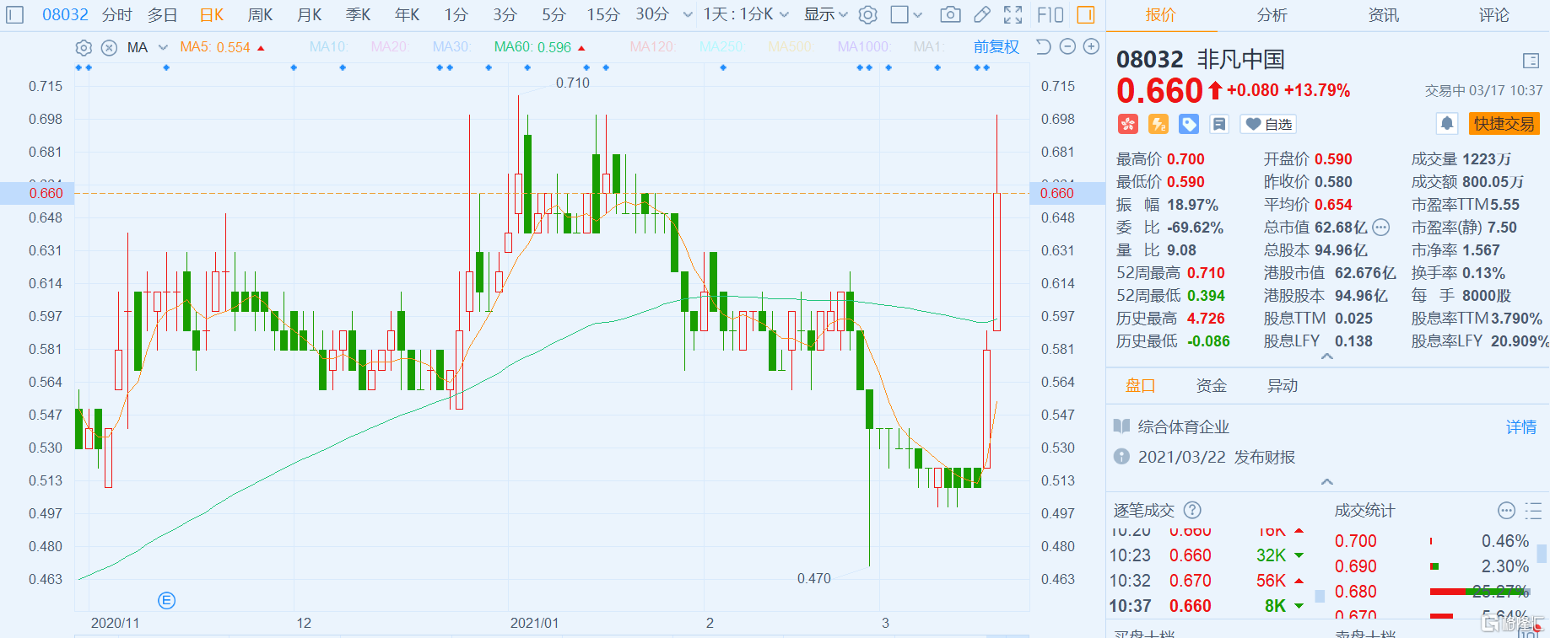This screenshot has height=638, width=1550.
Task: Toggle MA10 moving average line
Action: [x=329, y=47]
